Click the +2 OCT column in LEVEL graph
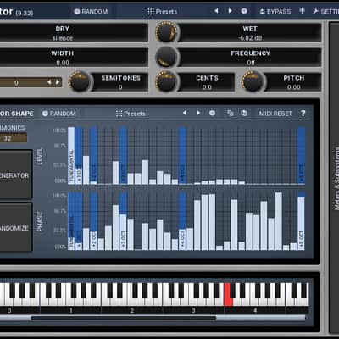The height and width of the screenshot is (339, 339). tap(93, 156)
